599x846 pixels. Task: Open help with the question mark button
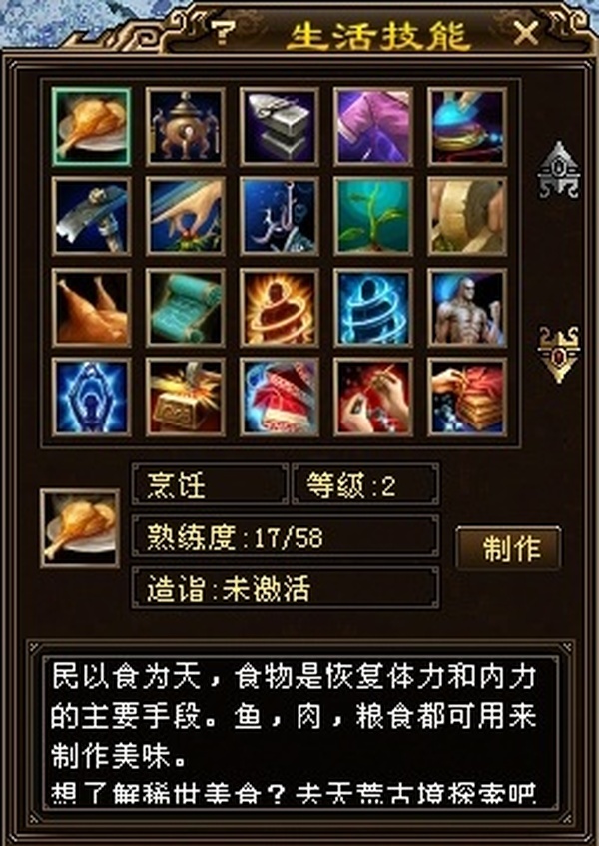[x=221, y=33]
